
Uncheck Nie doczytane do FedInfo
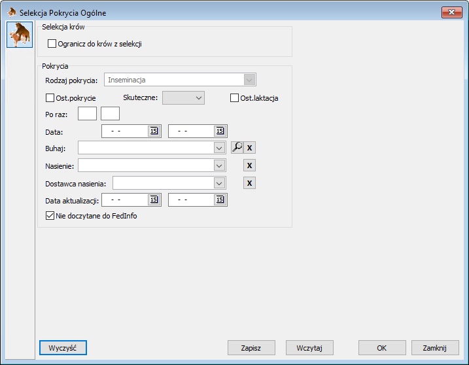click(x=50, y=215)
